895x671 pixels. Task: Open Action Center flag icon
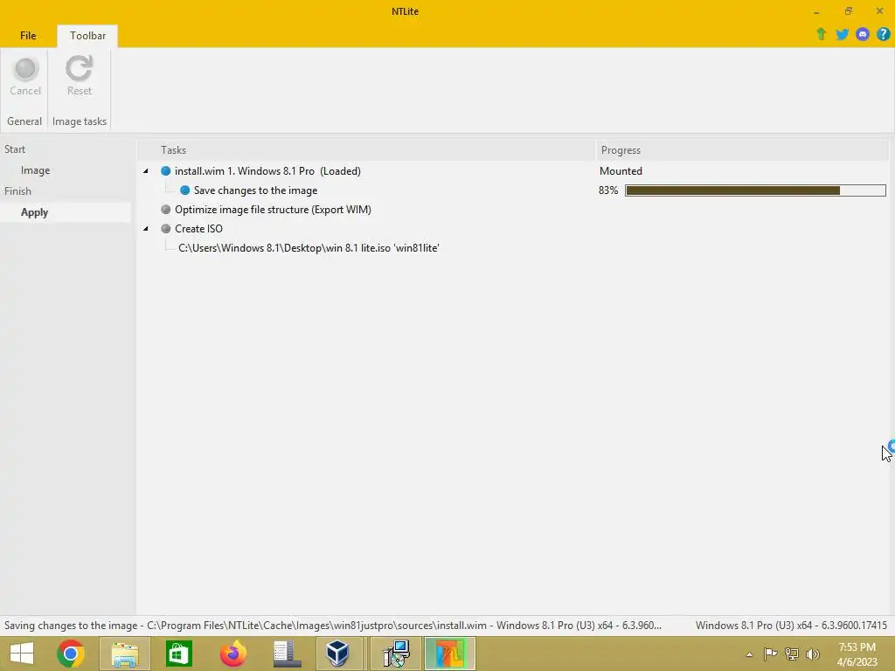tap(771, 654)
